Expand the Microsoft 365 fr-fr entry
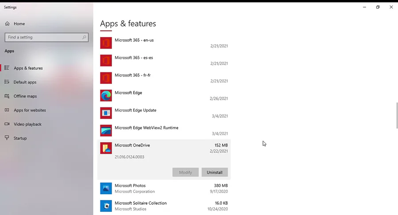 (164, 78)
